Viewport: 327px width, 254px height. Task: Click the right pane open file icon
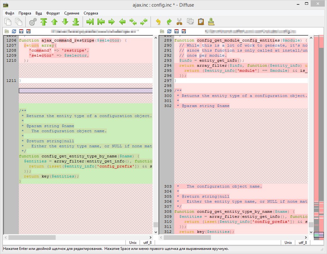(x=162, y=31)
